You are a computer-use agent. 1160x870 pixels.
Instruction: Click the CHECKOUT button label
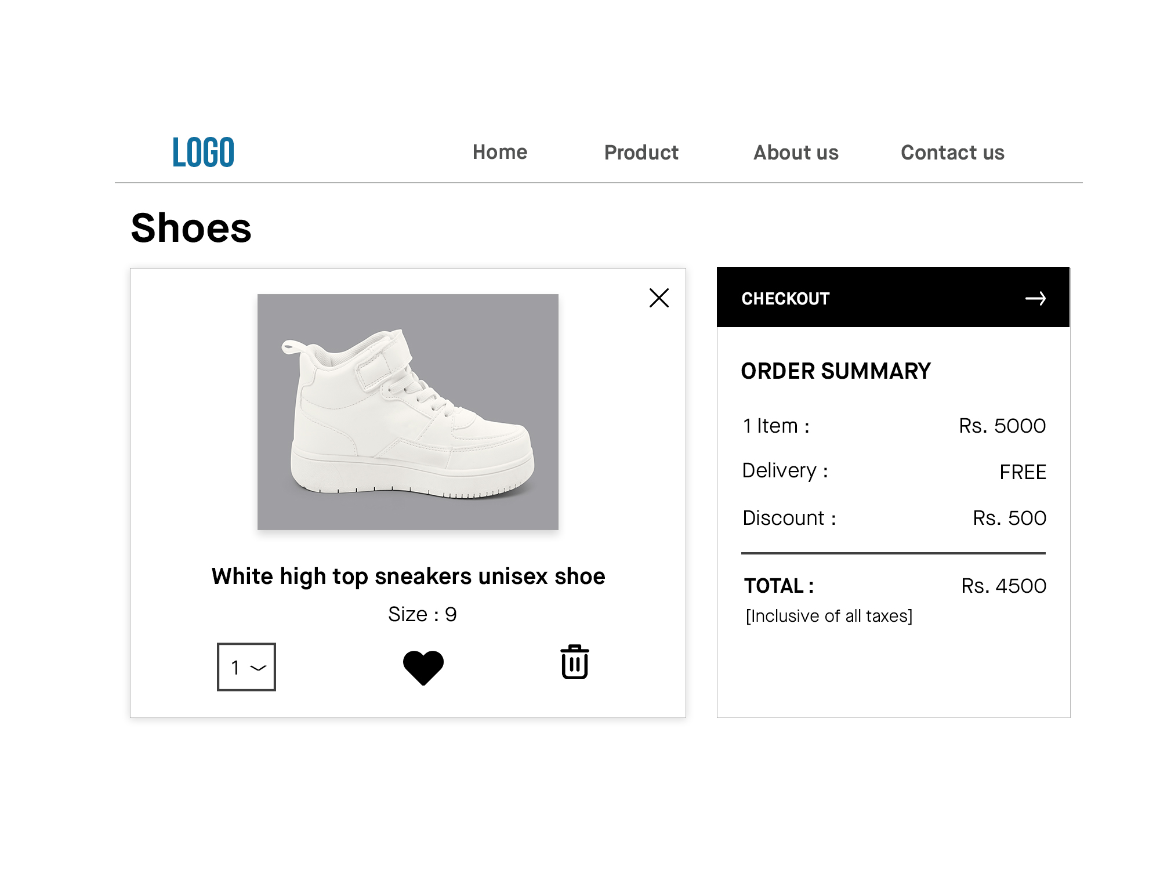tap(785, 299)
